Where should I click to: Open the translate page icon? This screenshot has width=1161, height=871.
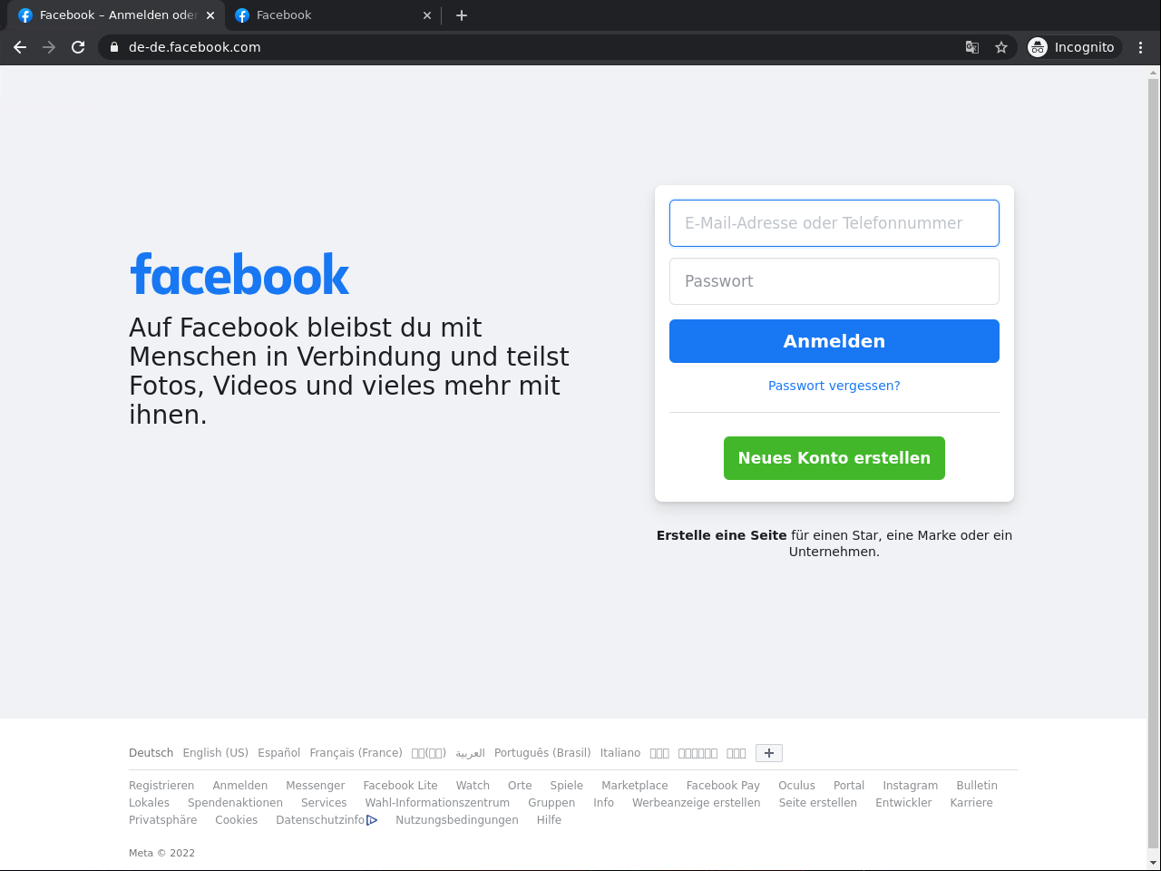click(x=972, y=47)
